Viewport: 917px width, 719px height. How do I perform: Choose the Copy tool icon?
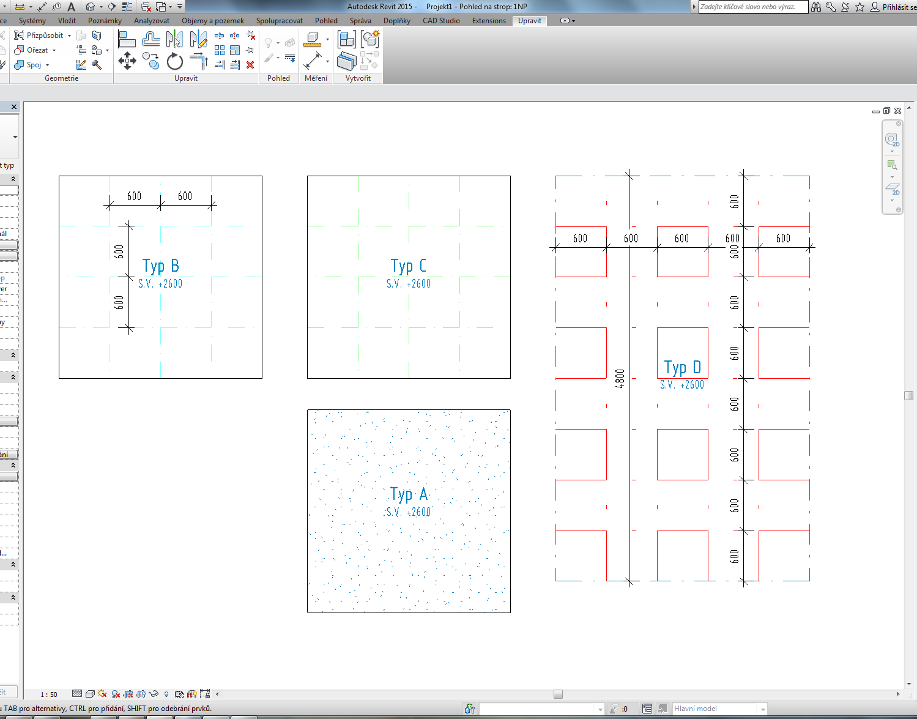[150, 61]
